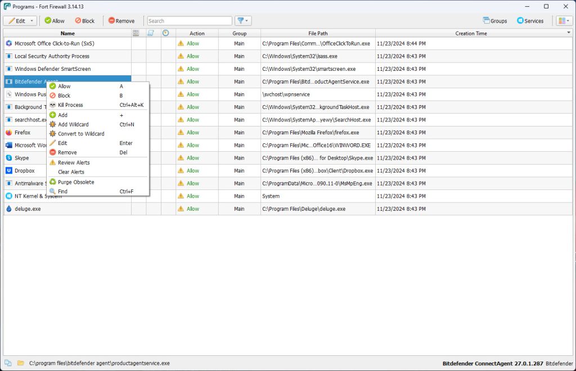Select Clear Alerts in the context menu

[x=98, y=172]
